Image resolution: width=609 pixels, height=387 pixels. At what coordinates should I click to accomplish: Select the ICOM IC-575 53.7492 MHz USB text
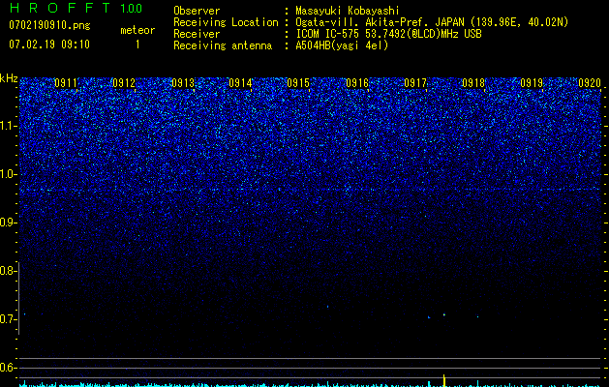pos(388,34)
